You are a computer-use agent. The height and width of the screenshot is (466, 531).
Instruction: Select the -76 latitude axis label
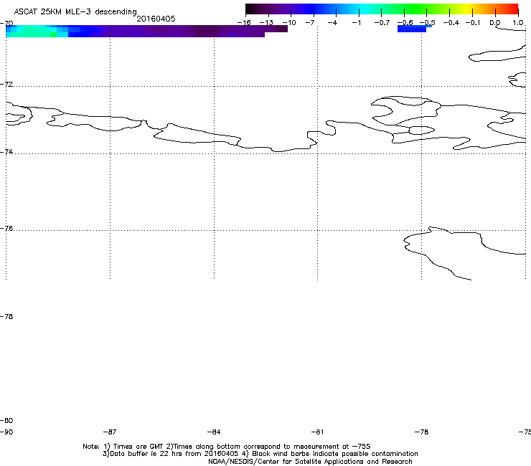click(6, 229)
